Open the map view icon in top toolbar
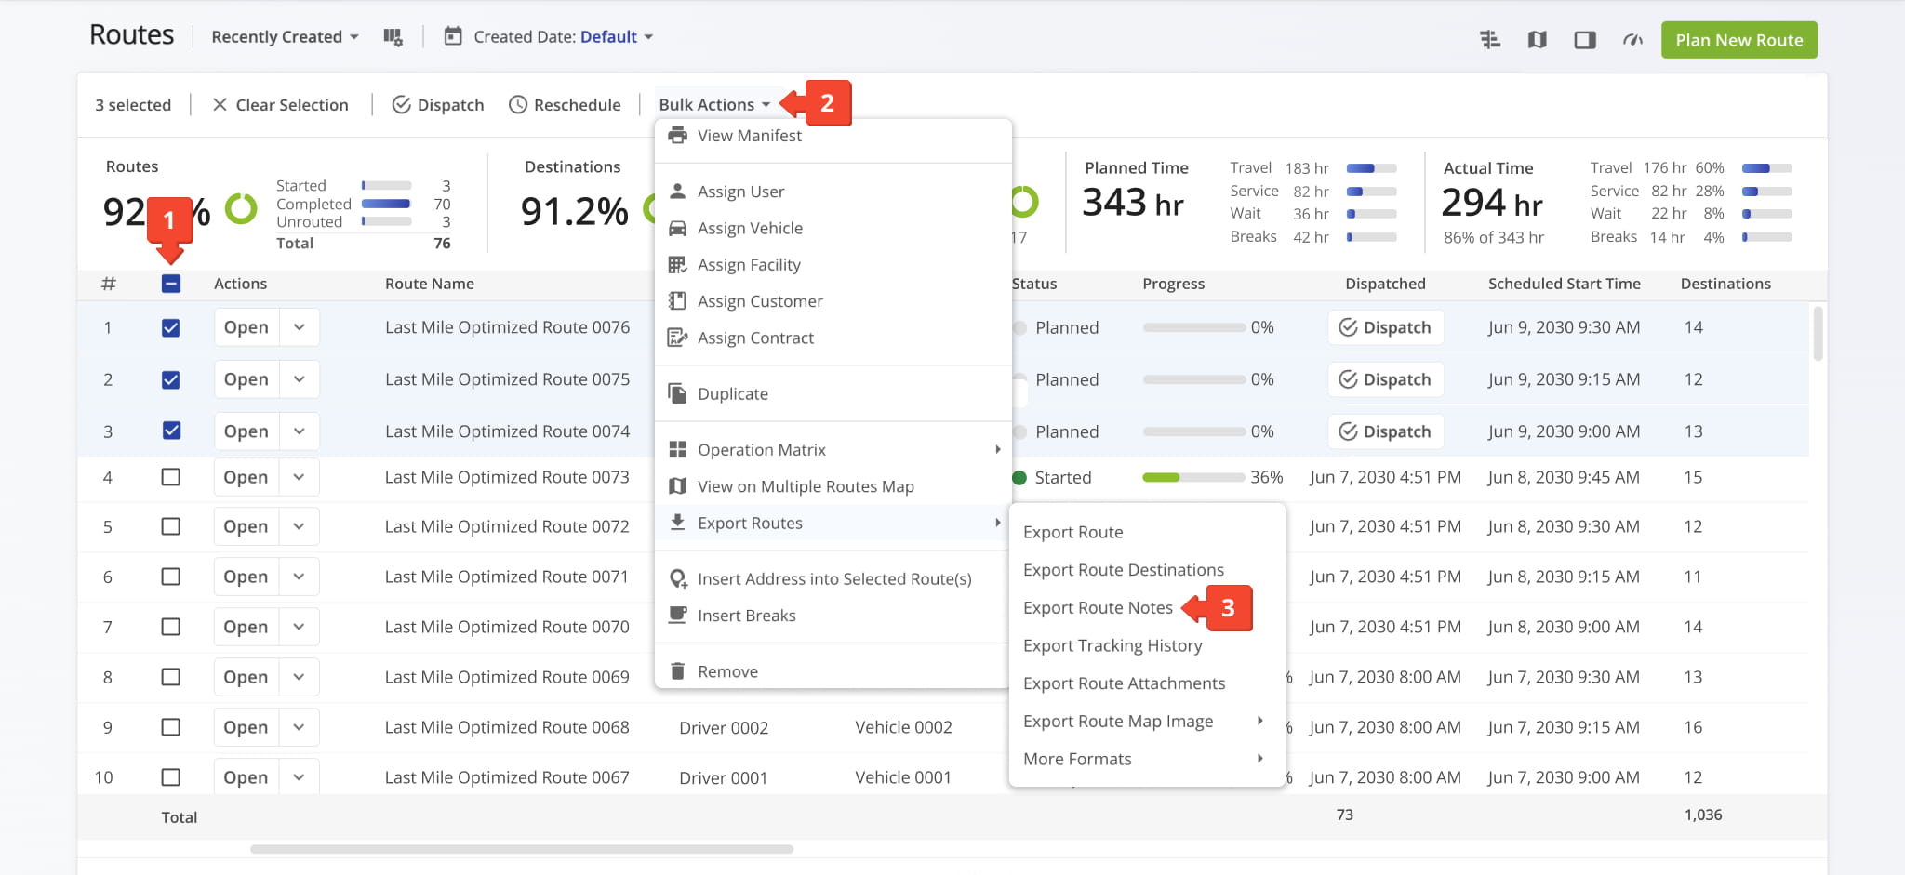 pos(1537,40)
